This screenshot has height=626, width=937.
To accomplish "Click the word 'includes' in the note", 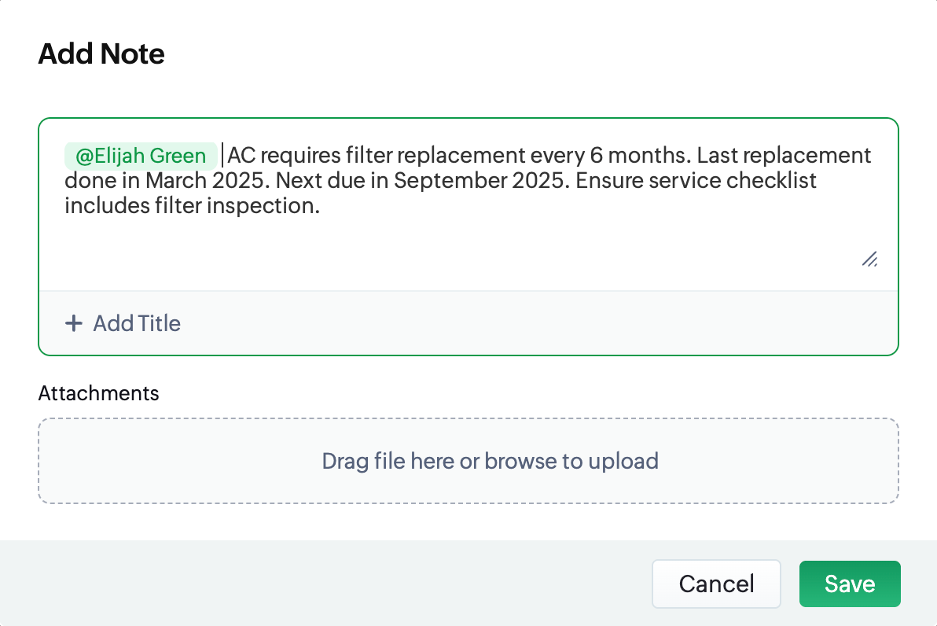I will click(x=101, y=207).
